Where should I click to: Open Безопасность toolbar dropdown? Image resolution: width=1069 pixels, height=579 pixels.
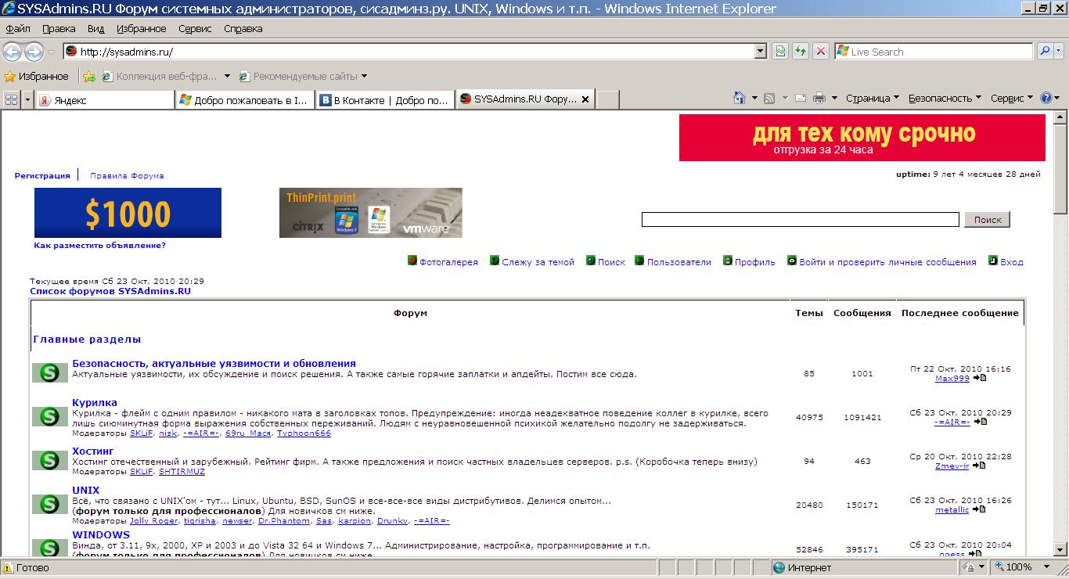(x=945, y=98)
